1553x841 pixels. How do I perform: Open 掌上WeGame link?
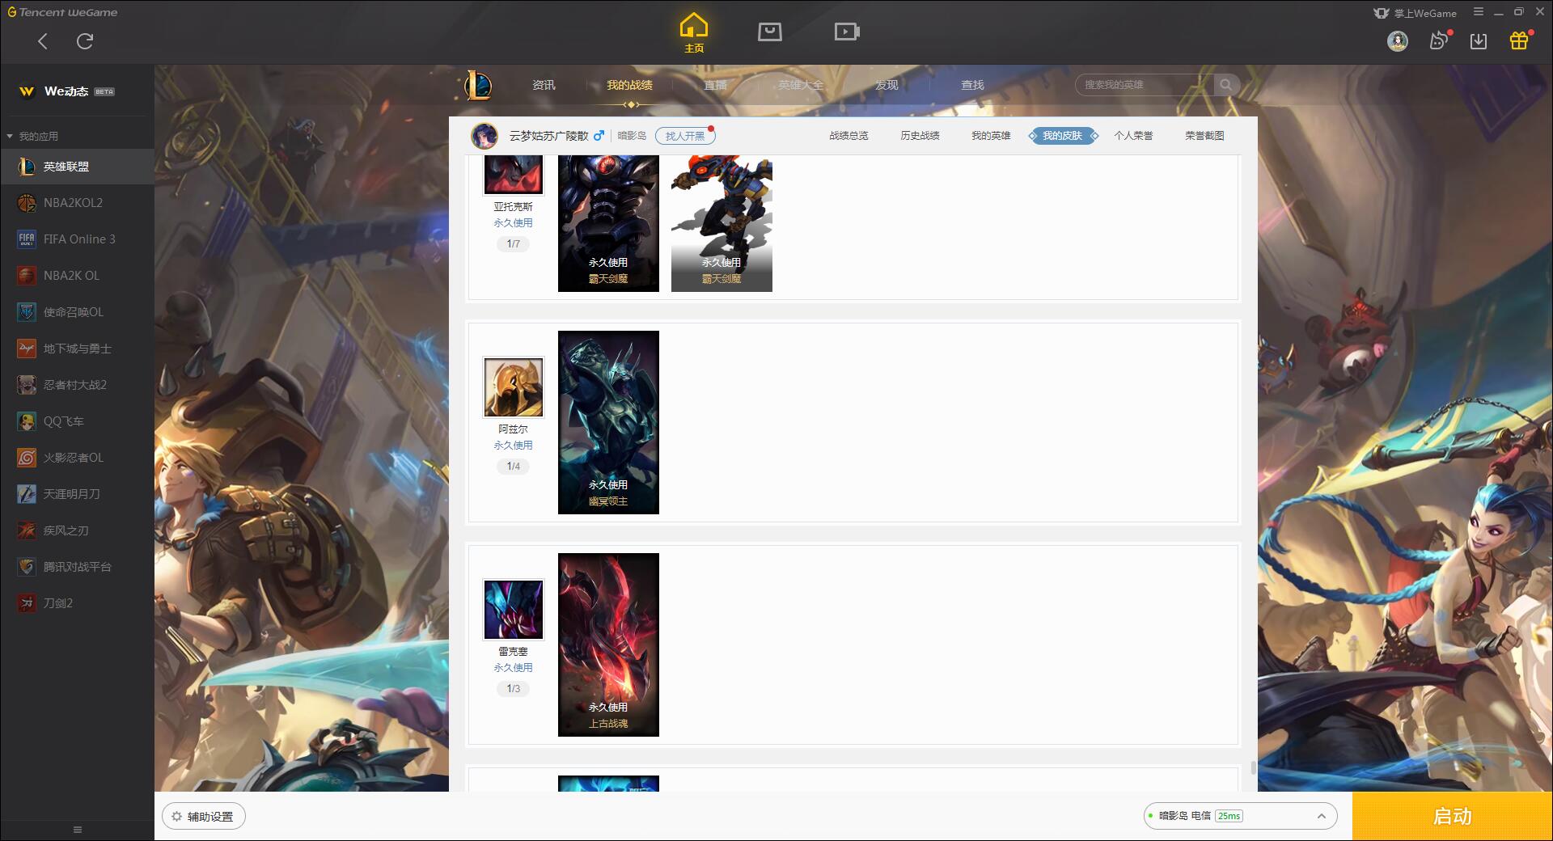coord(1415,13)
